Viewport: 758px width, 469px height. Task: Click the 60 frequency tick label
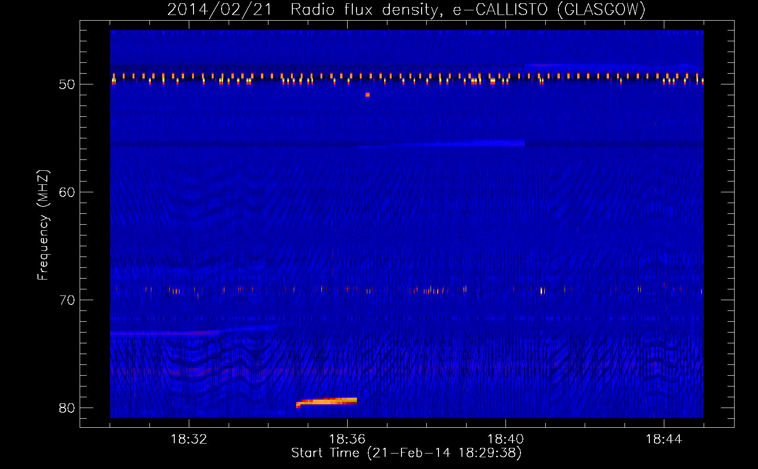coord(67,192)
